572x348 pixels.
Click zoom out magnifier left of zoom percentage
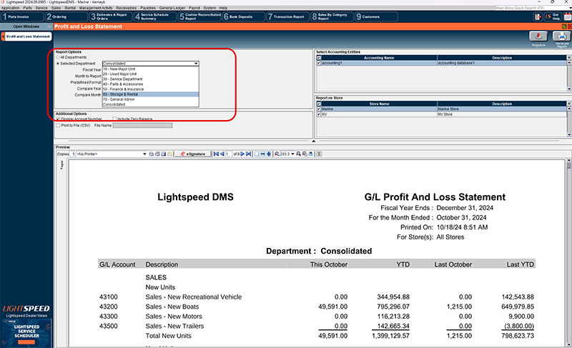[277, 154]
